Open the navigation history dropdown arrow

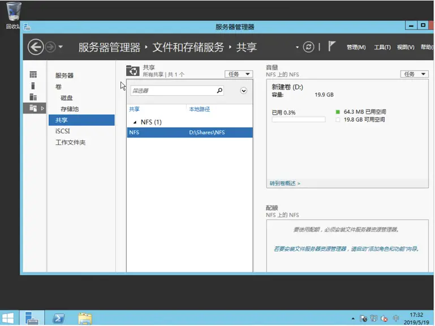click(x=61, y=47)
